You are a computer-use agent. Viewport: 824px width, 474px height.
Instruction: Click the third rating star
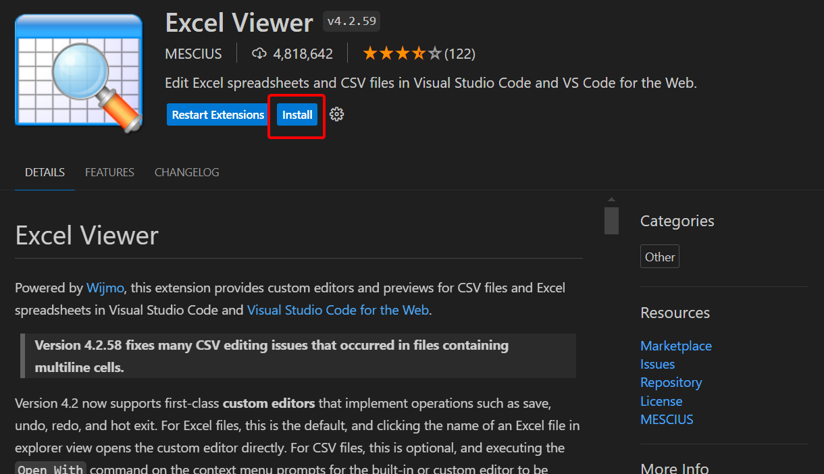click(402, 52)
